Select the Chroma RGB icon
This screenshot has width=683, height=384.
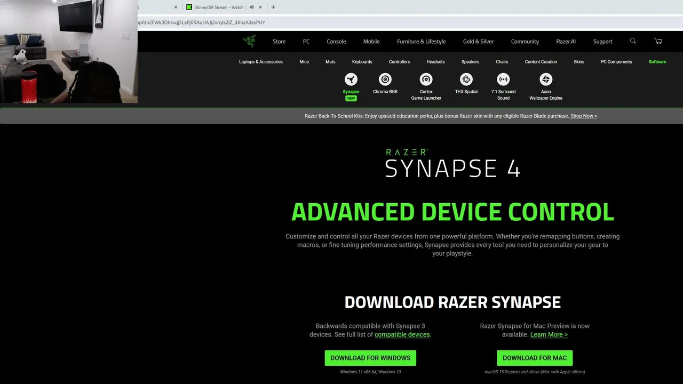pos(385,79)
